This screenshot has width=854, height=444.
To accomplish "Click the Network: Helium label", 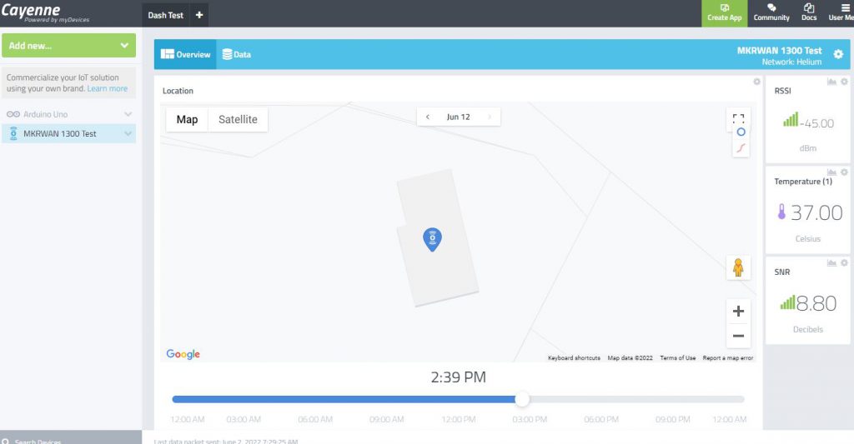I will (791, 62).
